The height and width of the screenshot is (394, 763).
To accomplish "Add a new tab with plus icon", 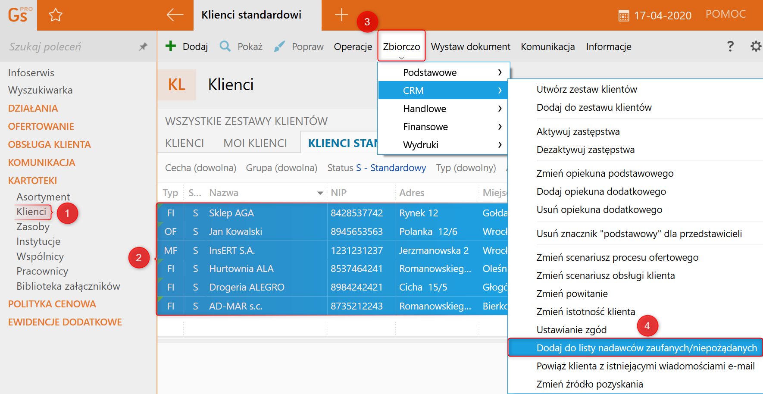I will (x=341, y=15).
